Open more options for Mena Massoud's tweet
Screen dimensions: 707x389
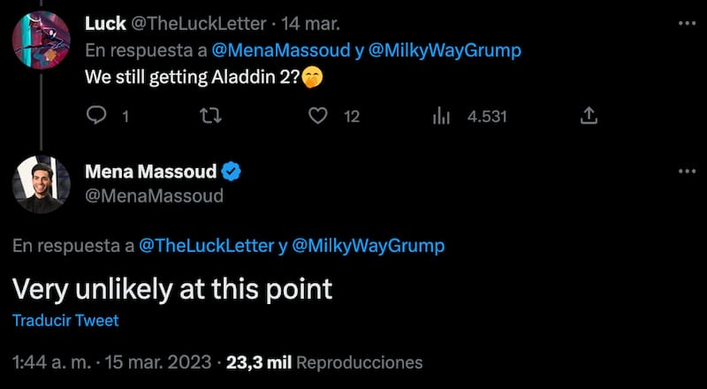tap(685, 172)
